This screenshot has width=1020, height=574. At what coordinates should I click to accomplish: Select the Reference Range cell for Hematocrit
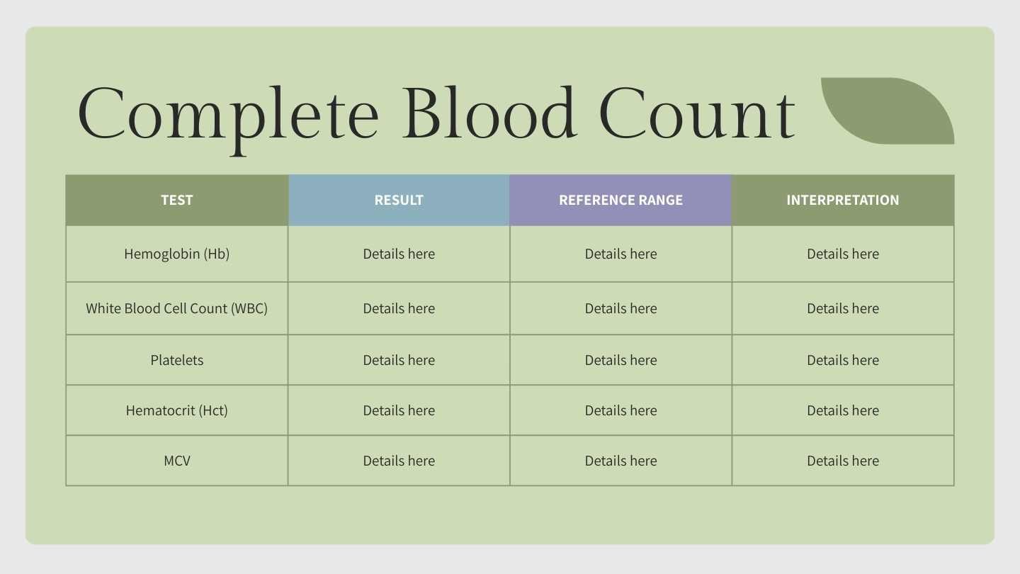point(620,410)
